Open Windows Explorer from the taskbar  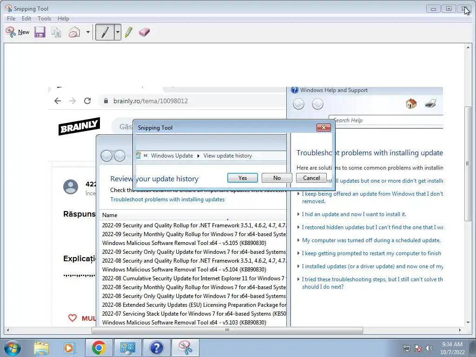click(x=41, y=348)
